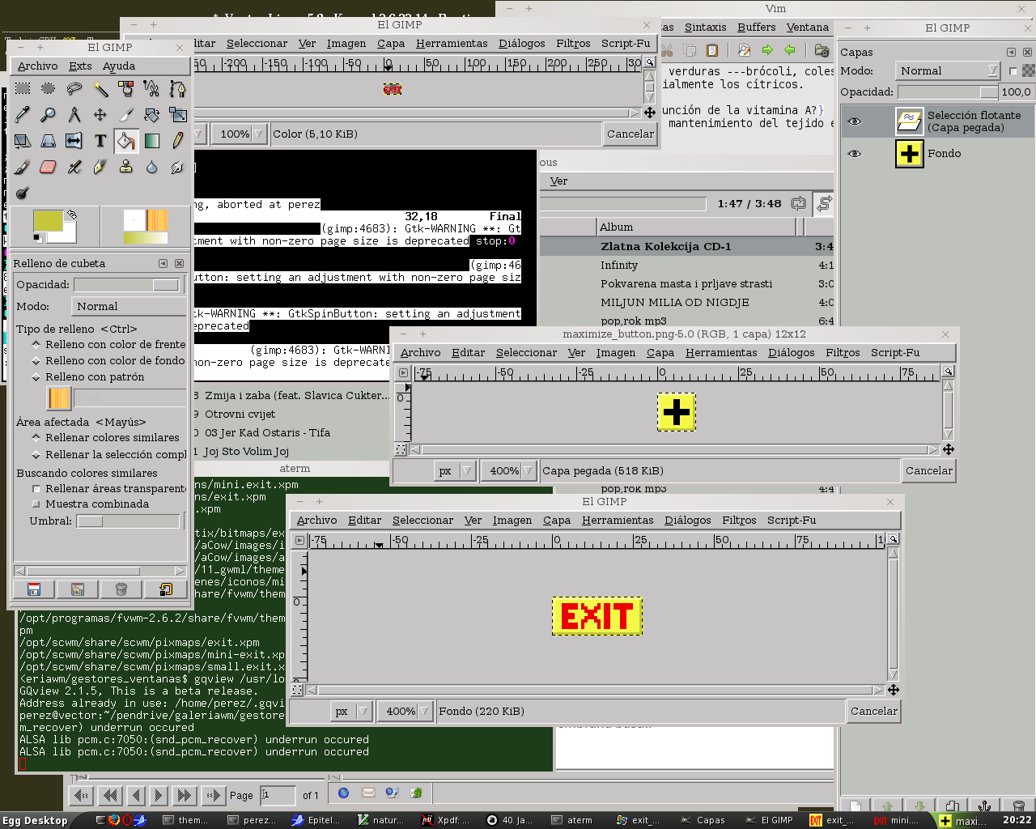Activate the Rotate tool
The width and height of the screenshot is (1036, 829).
[x=152, y=114]
